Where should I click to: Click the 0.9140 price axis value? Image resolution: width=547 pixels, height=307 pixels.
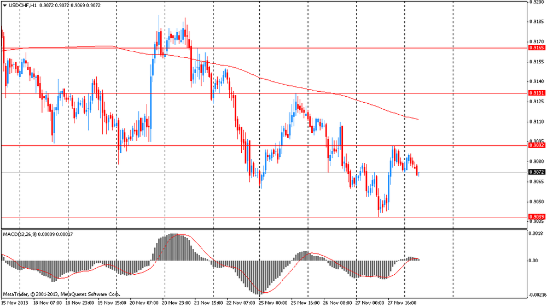pyautogui.click(x=537, y=81)
